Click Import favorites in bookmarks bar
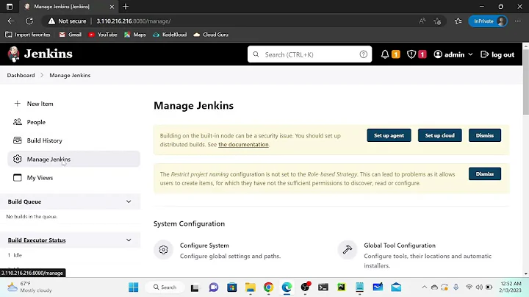Viewport: 529px width, 297px height. [x=28, y=35]
